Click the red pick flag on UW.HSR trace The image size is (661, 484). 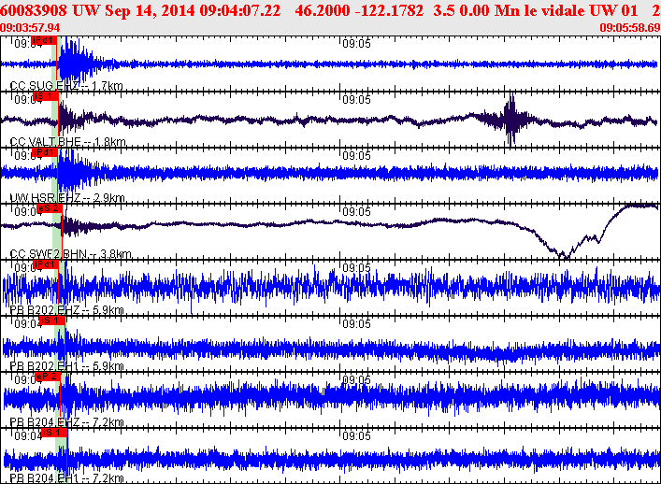pos(43,153)
